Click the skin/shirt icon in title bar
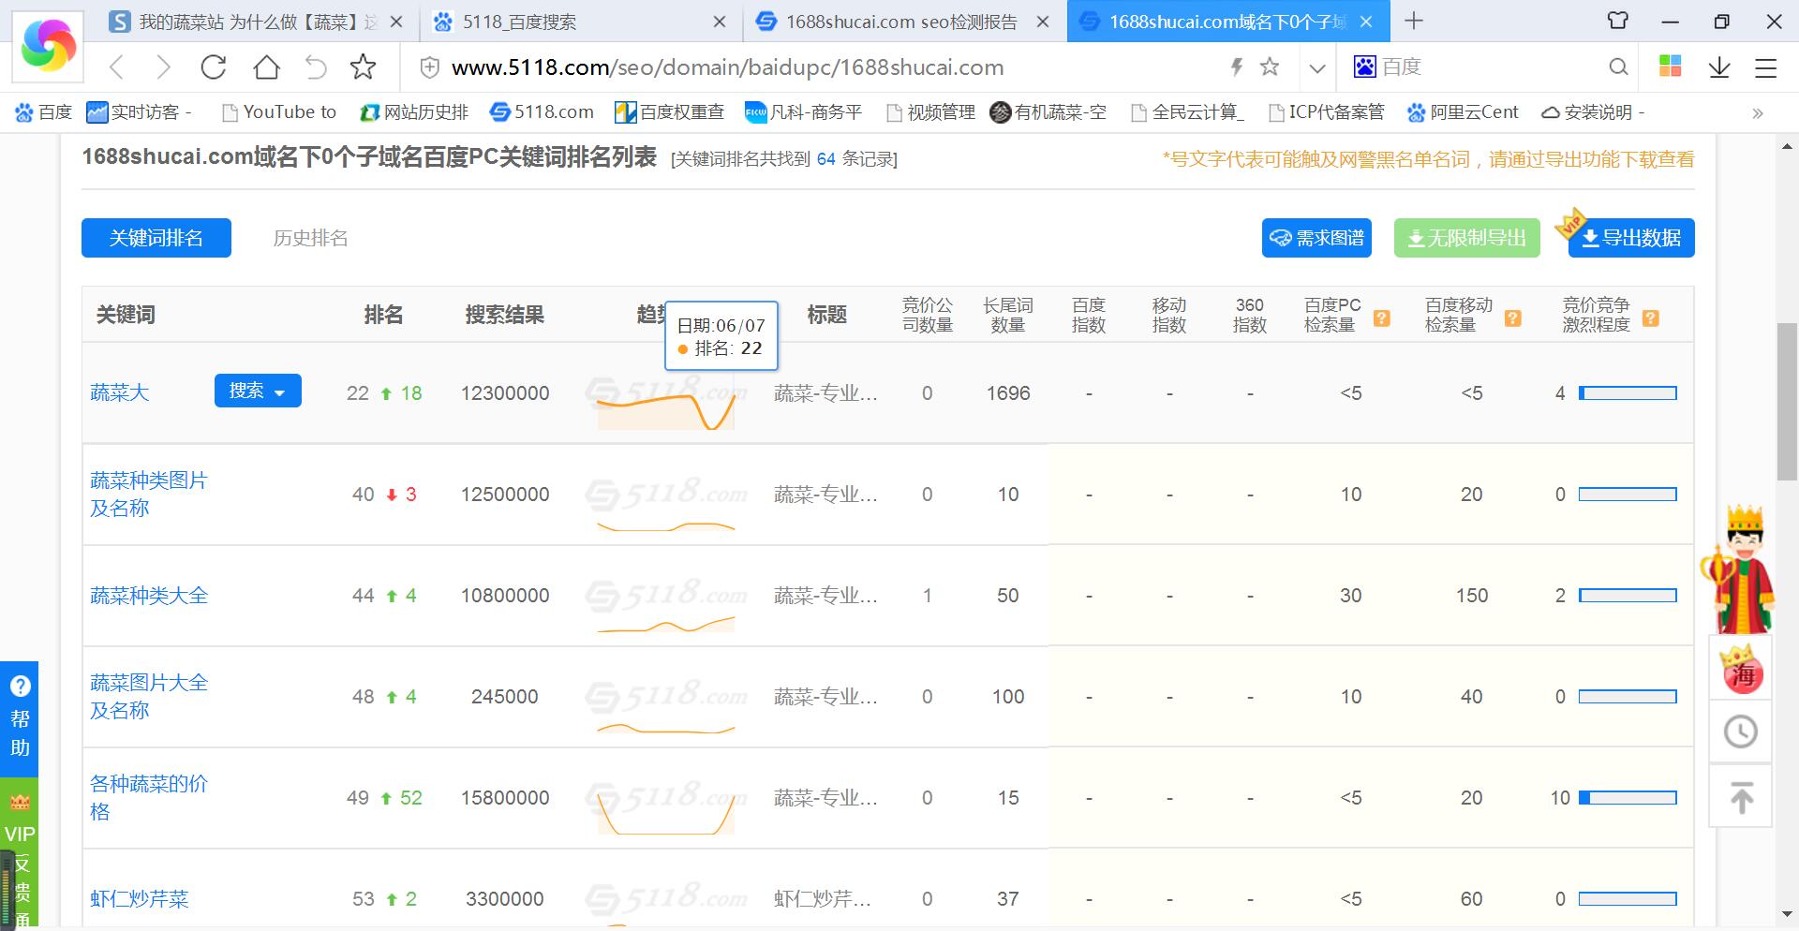Screen dimensions: 1799x931 click(x=1618, y=21)
